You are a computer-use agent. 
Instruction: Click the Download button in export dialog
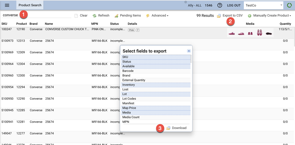coord(179,128)
